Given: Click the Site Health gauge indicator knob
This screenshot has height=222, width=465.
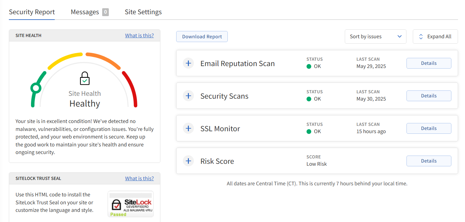Looking at the screenshot, I should 36,88.
